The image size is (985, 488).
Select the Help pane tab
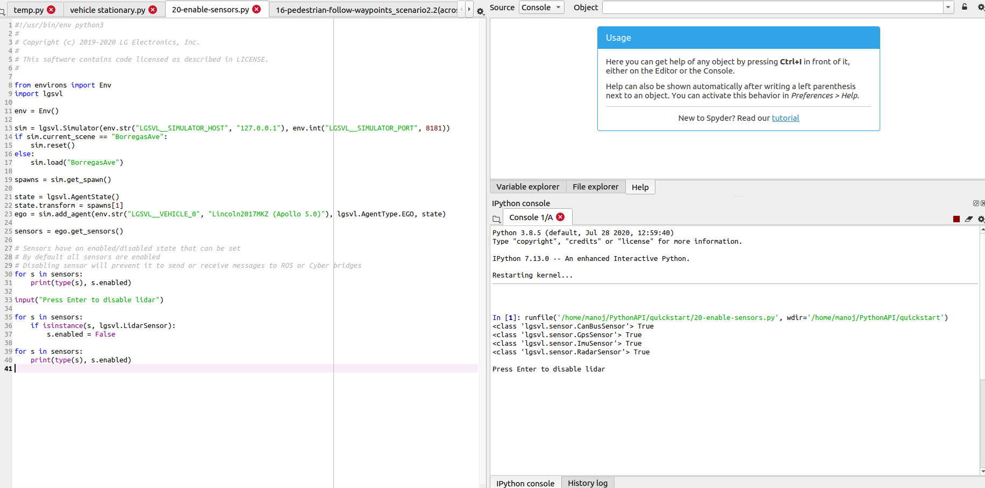(x=640, y=187)
